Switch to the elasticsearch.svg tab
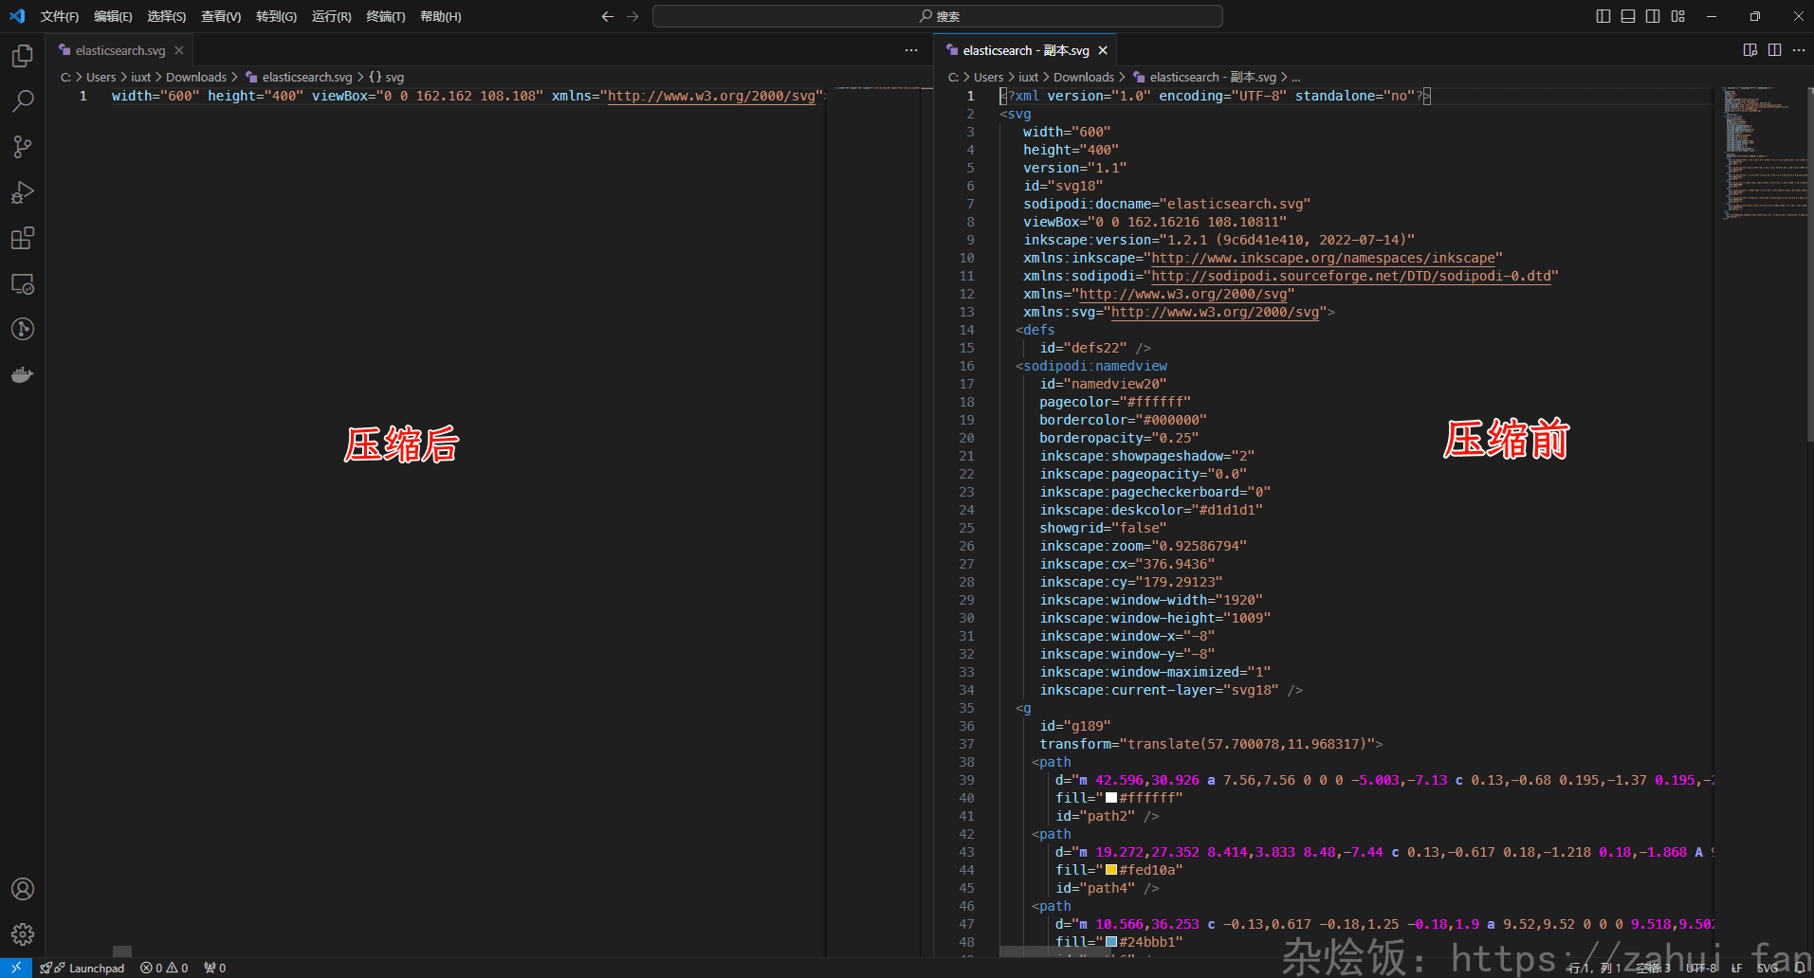The height and width of the screenshot is (978, 1814). [x=119, y=50]
